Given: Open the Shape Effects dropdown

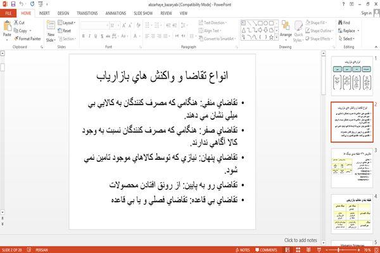Looking at the screenshot, I should [319, 39].
